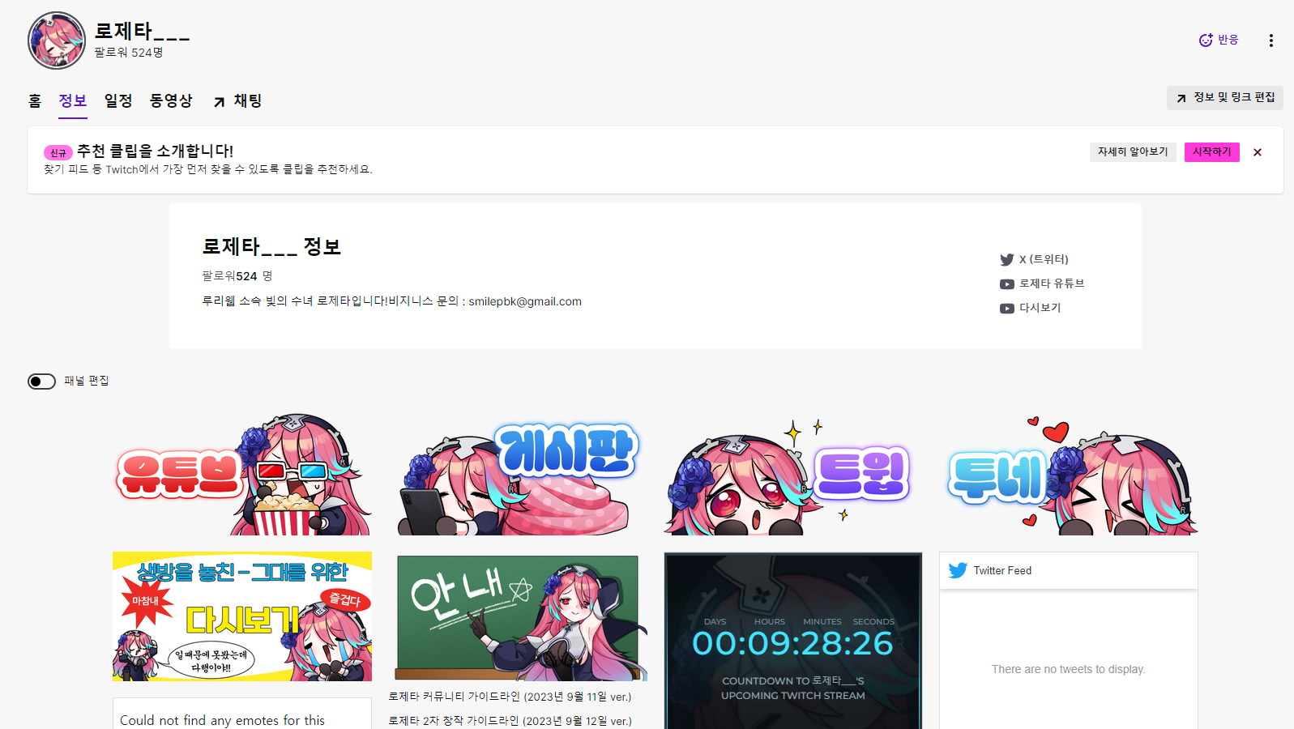Click the Twitter Feed bird icon
1294x729 pixels.
pyautogui.click(x=958, y=570)
